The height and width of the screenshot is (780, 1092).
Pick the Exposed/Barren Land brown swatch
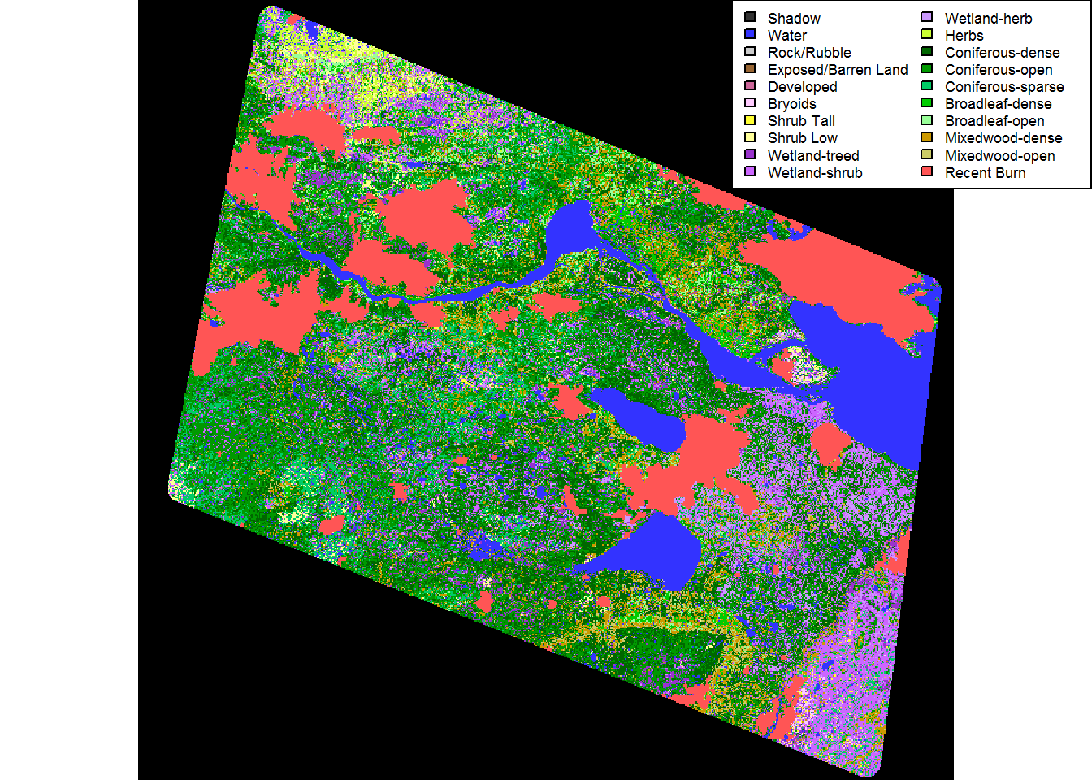pyautogui.click(x=750, y=69)
